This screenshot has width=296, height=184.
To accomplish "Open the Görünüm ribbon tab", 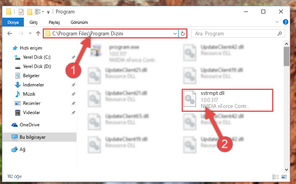I will coord(79,22).
